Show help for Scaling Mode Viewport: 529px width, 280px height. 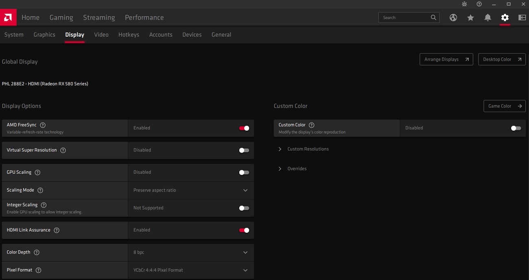tap(40, 190)
